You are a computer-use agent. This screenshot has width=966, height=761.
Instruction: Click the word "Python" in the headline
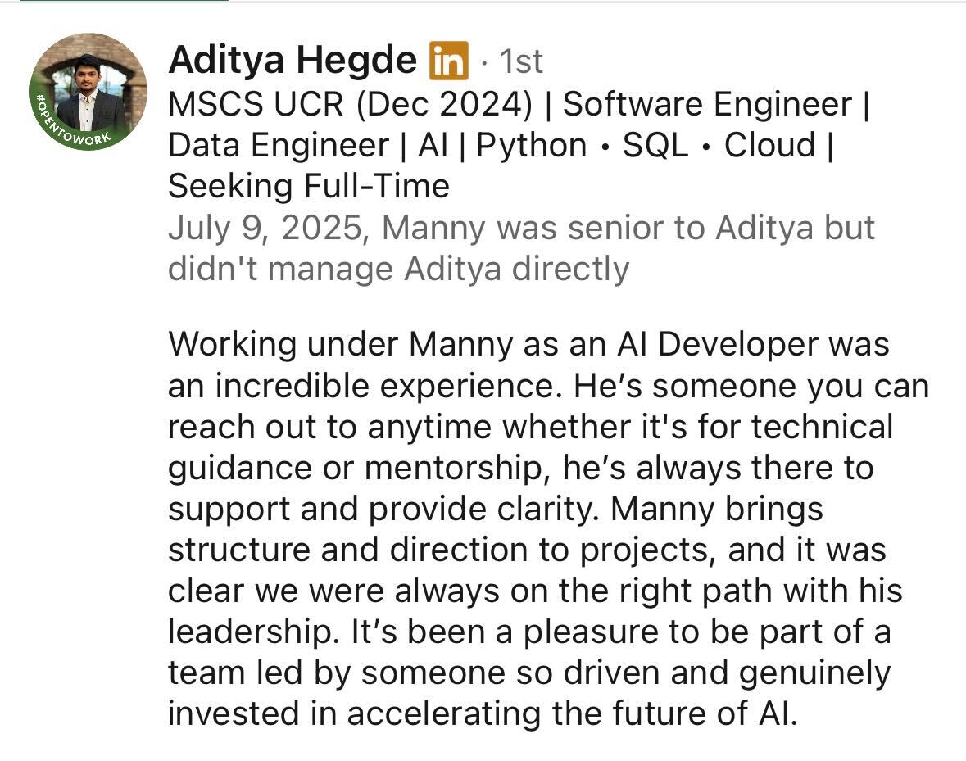(x=532, y=146)
